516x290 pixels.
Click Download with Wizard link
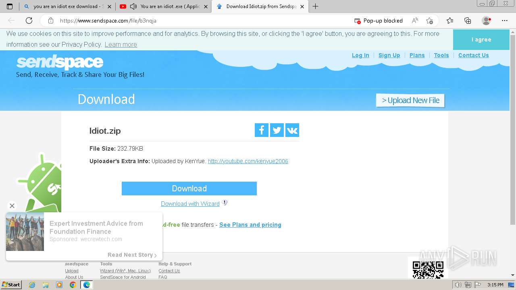click(x=190, y=204)
